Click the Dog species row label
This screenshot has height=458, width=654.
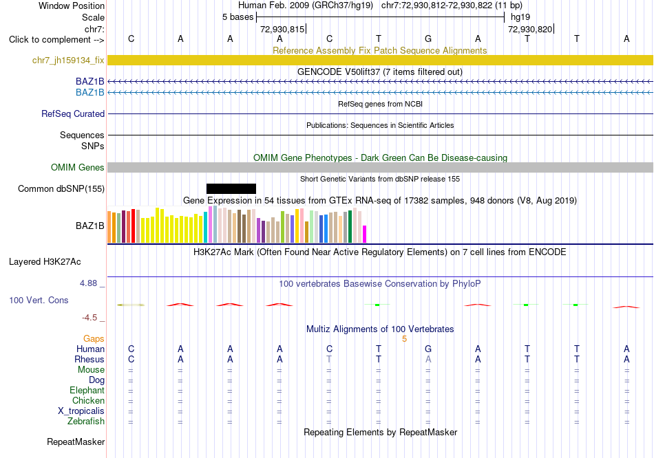click(97, 380)
